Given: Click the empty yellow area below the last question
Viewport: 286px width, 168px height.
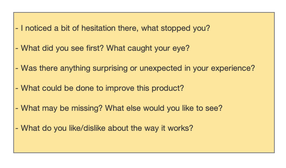Looking at the screenshot, I should 144,143.
